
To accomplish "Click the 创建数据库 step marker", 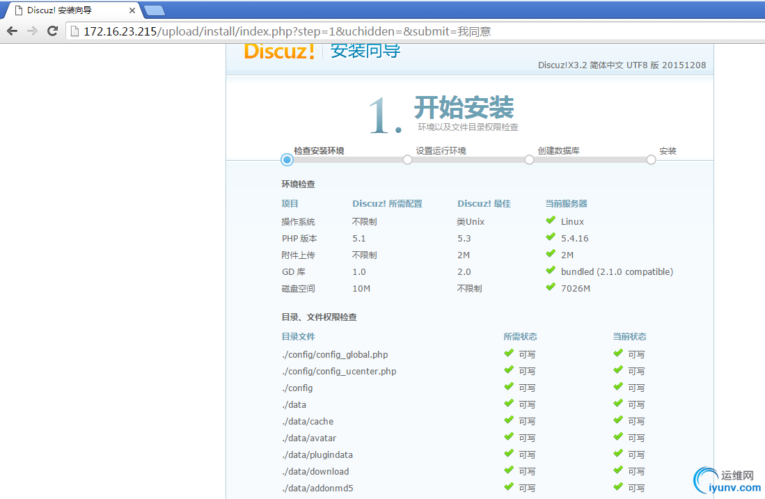I will click(x=529, y=159).
